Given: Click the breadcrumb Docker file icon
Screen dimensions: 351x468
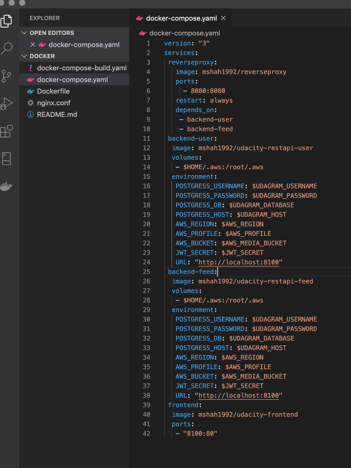Looking at the screenshot, I should click(x=143, y=33).
